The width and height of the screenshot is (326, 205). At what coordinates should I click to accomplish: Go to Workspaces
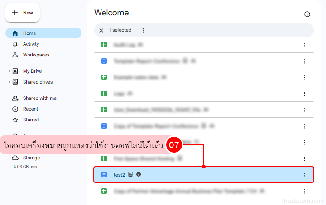click(36, 55)
